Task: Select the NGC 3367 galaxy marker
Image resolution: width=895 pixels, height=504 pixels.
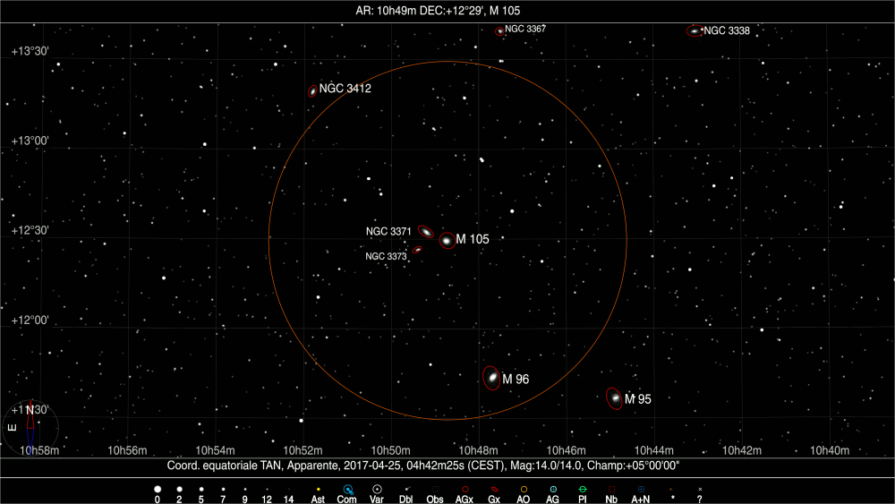Action: tap(499, 31)
